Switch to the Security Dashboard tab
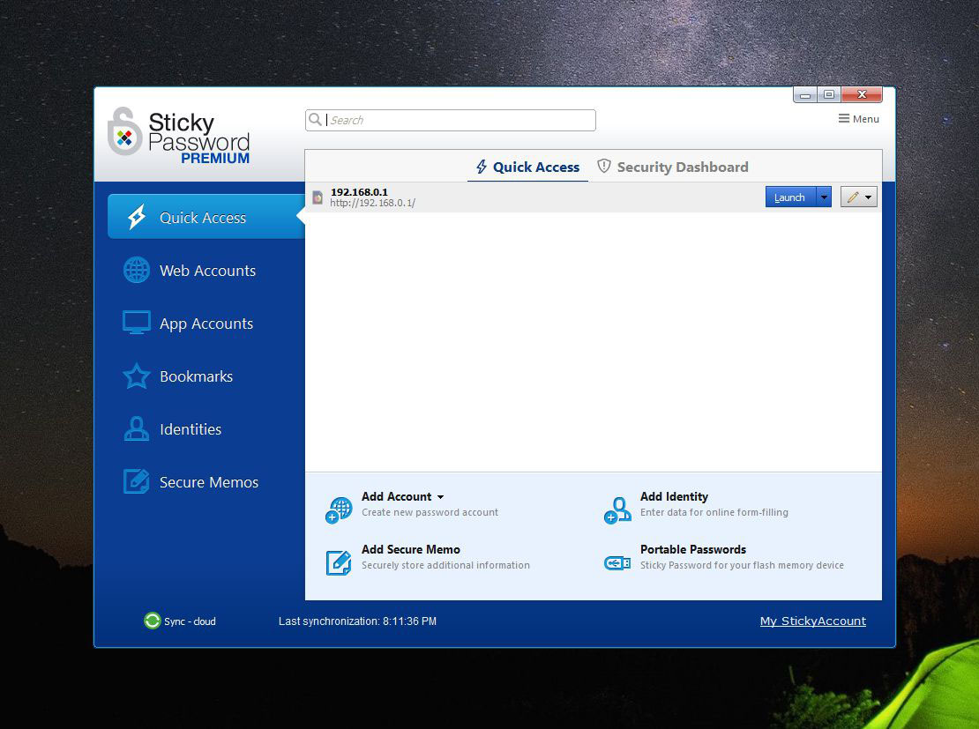 click(x=672, y=167)
